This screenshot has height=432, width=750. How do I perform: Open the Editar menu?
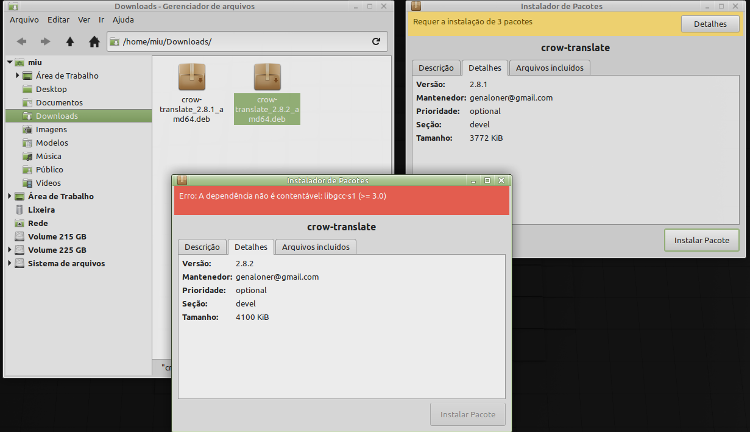tap(58, 19)
